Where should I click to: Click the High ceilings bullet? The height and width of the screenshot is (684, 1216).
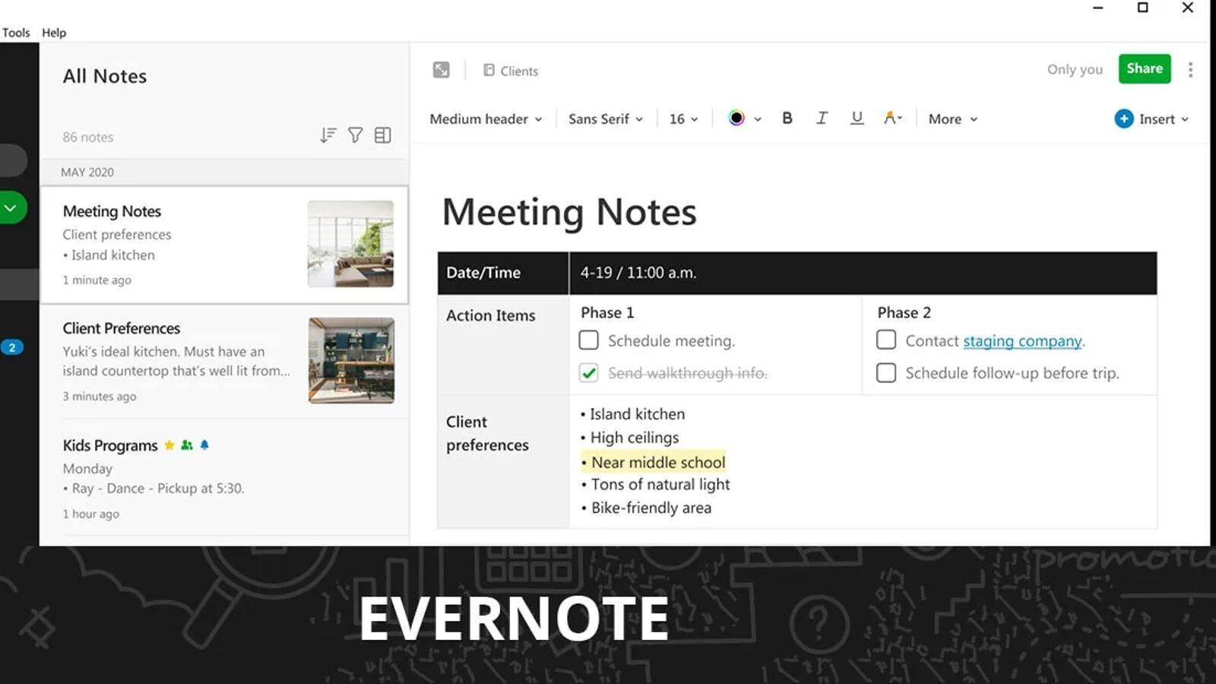pyautogui.click(x=630, y=438)
